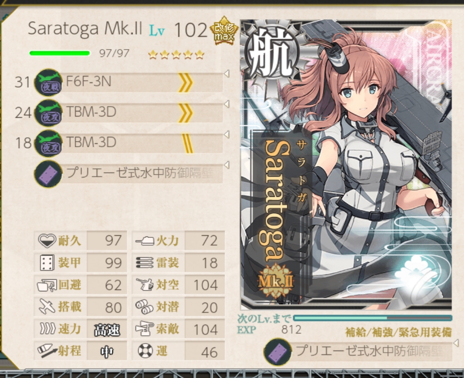The width and height of the screenshot is (464, 378).
Task: Click the first TBM-3D night attacker icon
Action: 48,113
